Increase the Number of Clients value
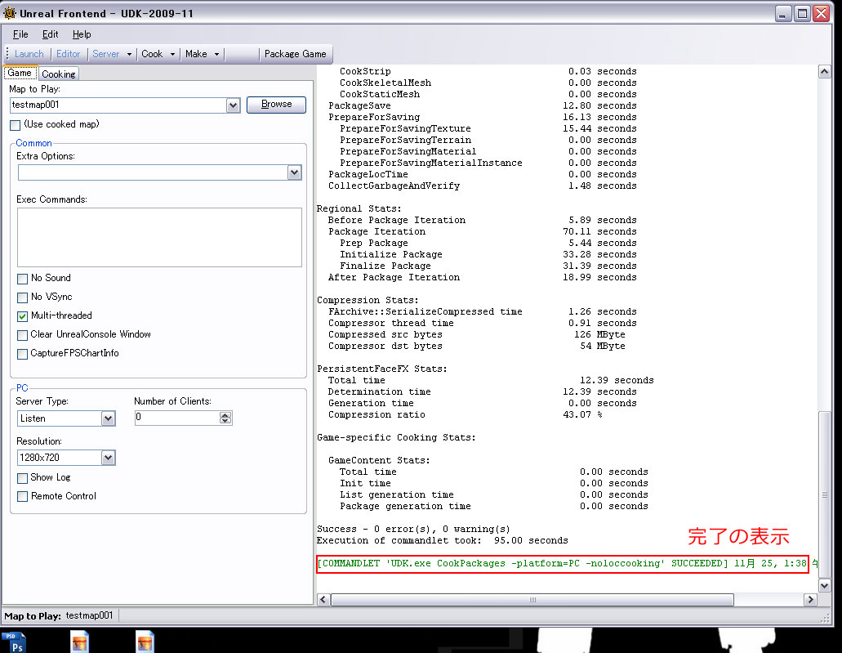This screenshot has width=842, height=653. pyautogui.click(x=225, y=415)
